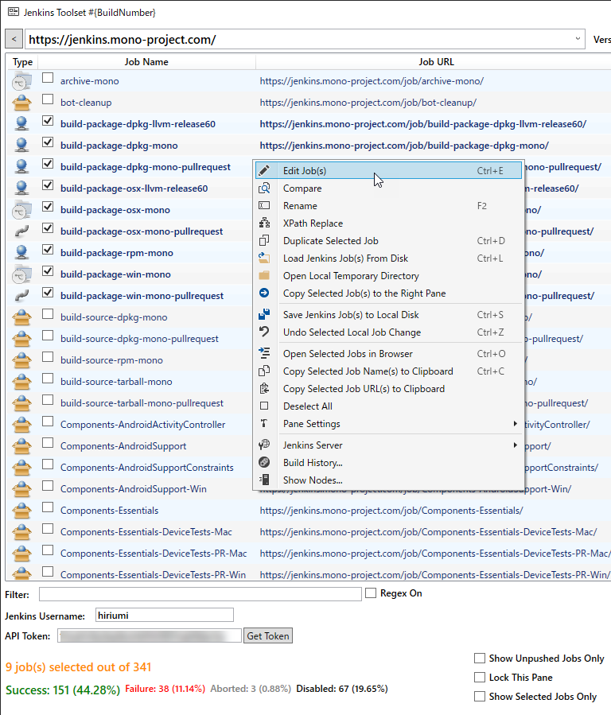
Task: Click the Pane Settings pin icon
Action: coord(264,423)
